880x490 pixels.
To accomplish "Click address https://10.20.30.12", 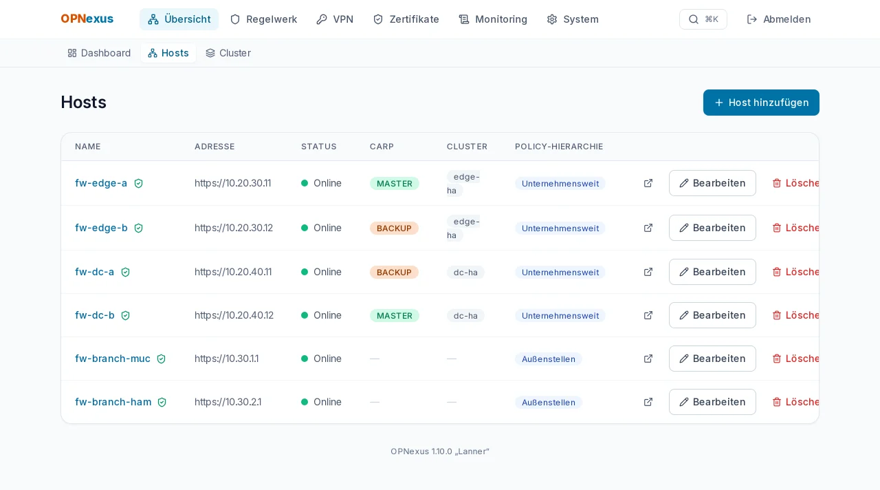I will pos(234,228).
